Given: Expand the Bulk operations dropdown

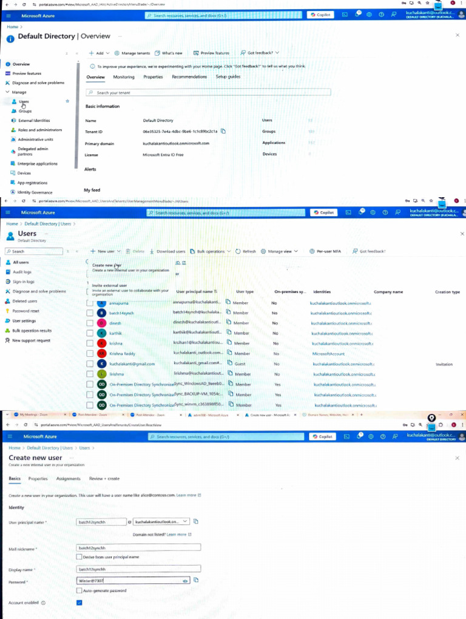Looking at the screenshot, I should 210,251.
